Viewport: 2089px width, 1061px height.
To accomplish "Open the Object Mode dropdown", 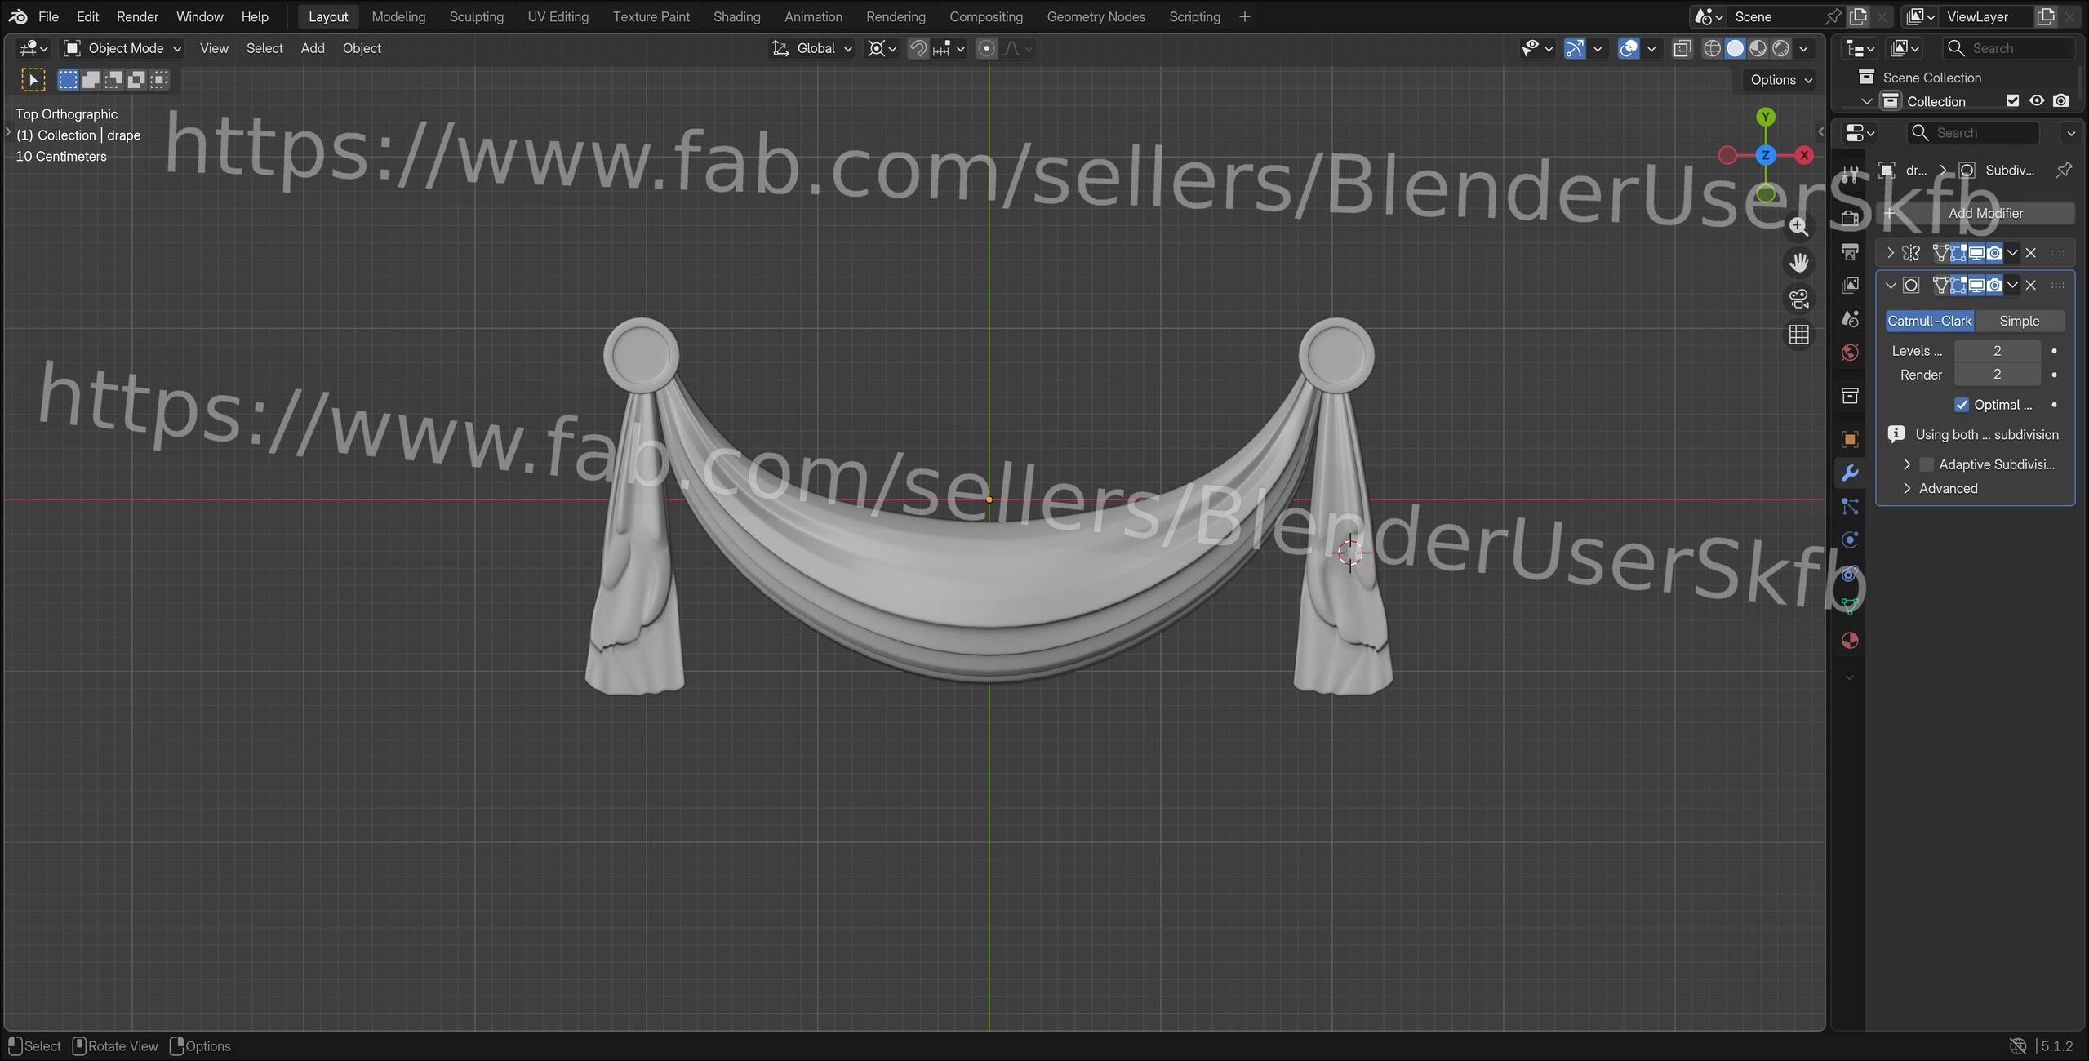I will [x=122, y=48].
